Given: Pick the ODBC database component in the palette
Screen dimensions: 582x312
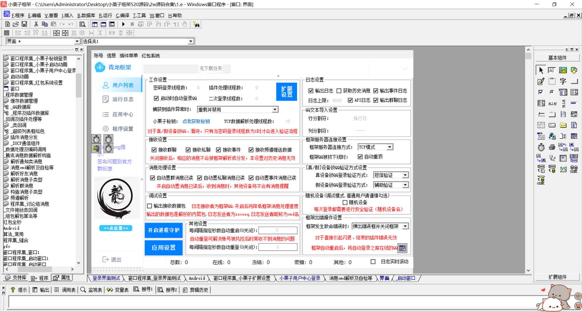Looking at the screenshot, I should 574,169.
